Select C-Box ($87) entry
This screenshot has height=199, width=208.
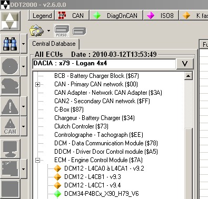click(x=69, y=110)
